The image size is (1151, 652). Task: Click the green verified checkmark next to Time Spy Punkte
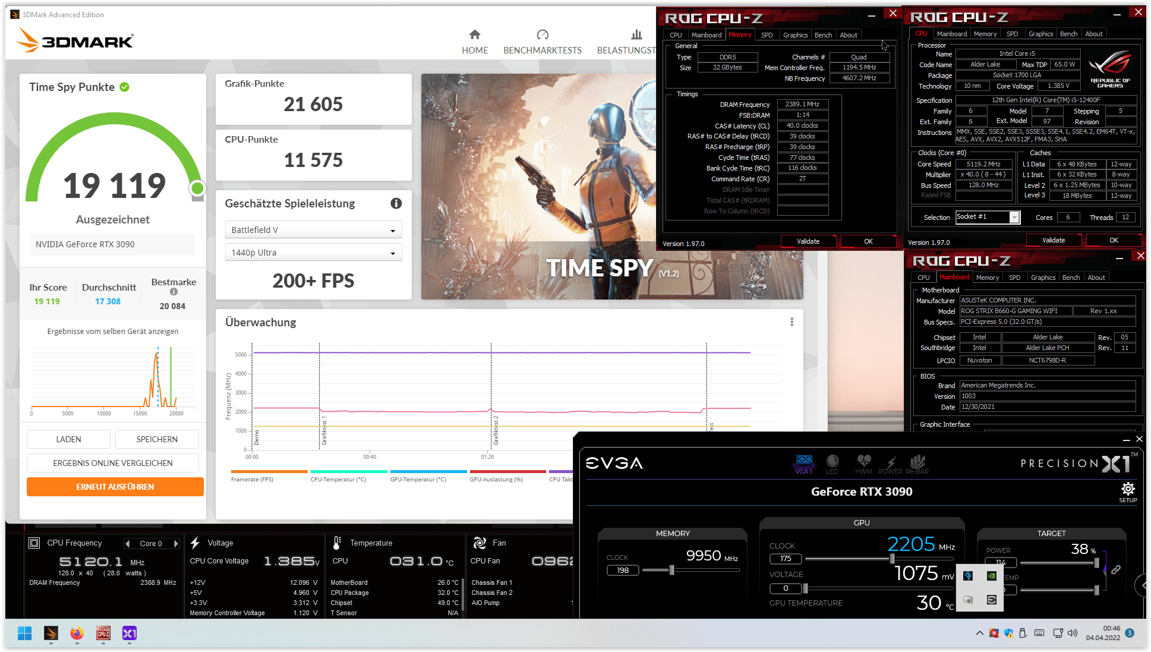pos(125,87)
